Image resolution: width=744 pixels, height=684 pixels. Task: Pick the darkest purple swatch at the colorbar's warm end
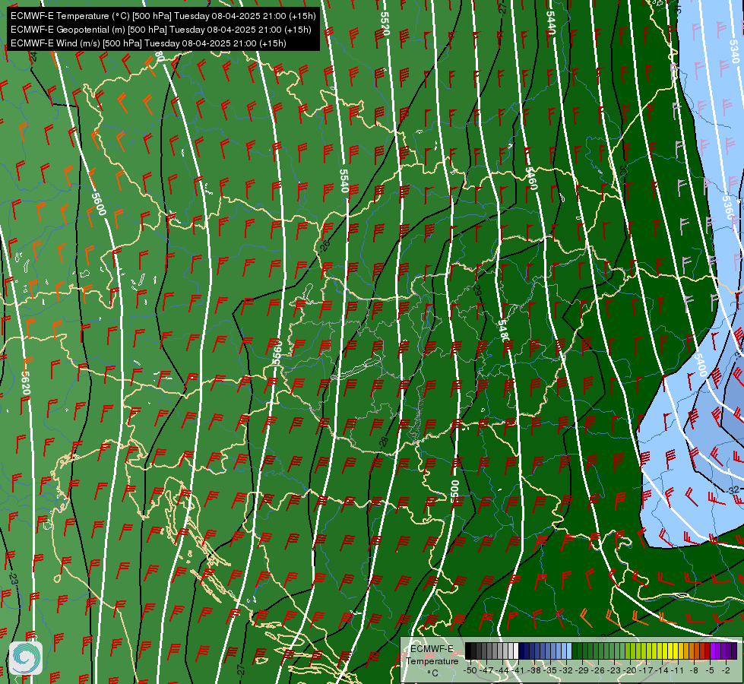733,651
